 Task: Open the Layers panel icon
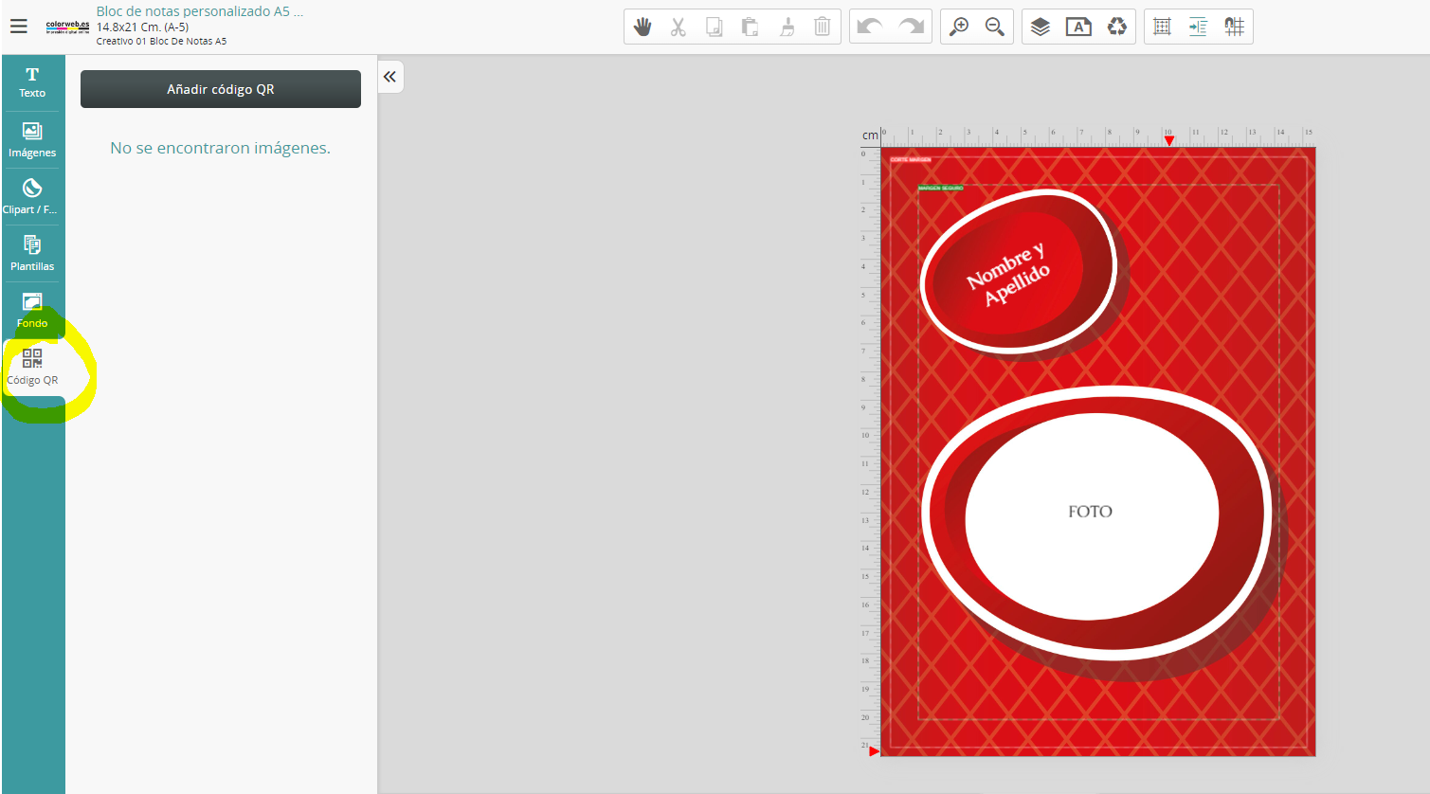pyautogui.click(x=1040, y=26)
